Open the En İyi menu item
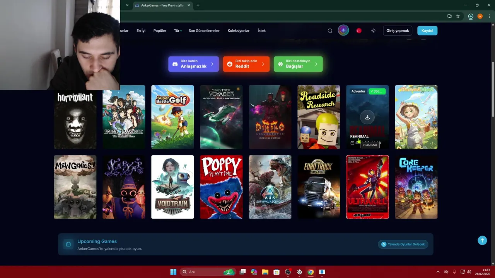The height and width of the screenshot is (278, 495). click(x=141, y=31)
